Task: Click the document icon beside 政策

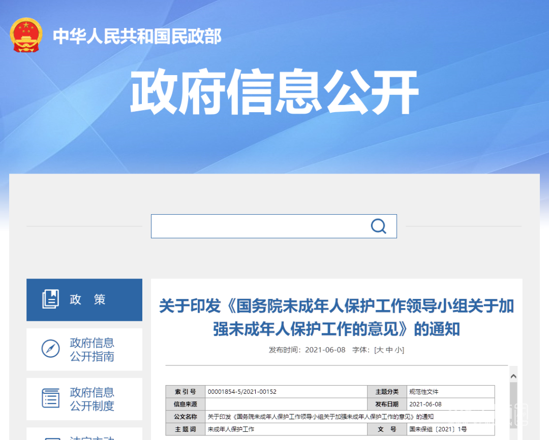Action: [x=50, y=299]
